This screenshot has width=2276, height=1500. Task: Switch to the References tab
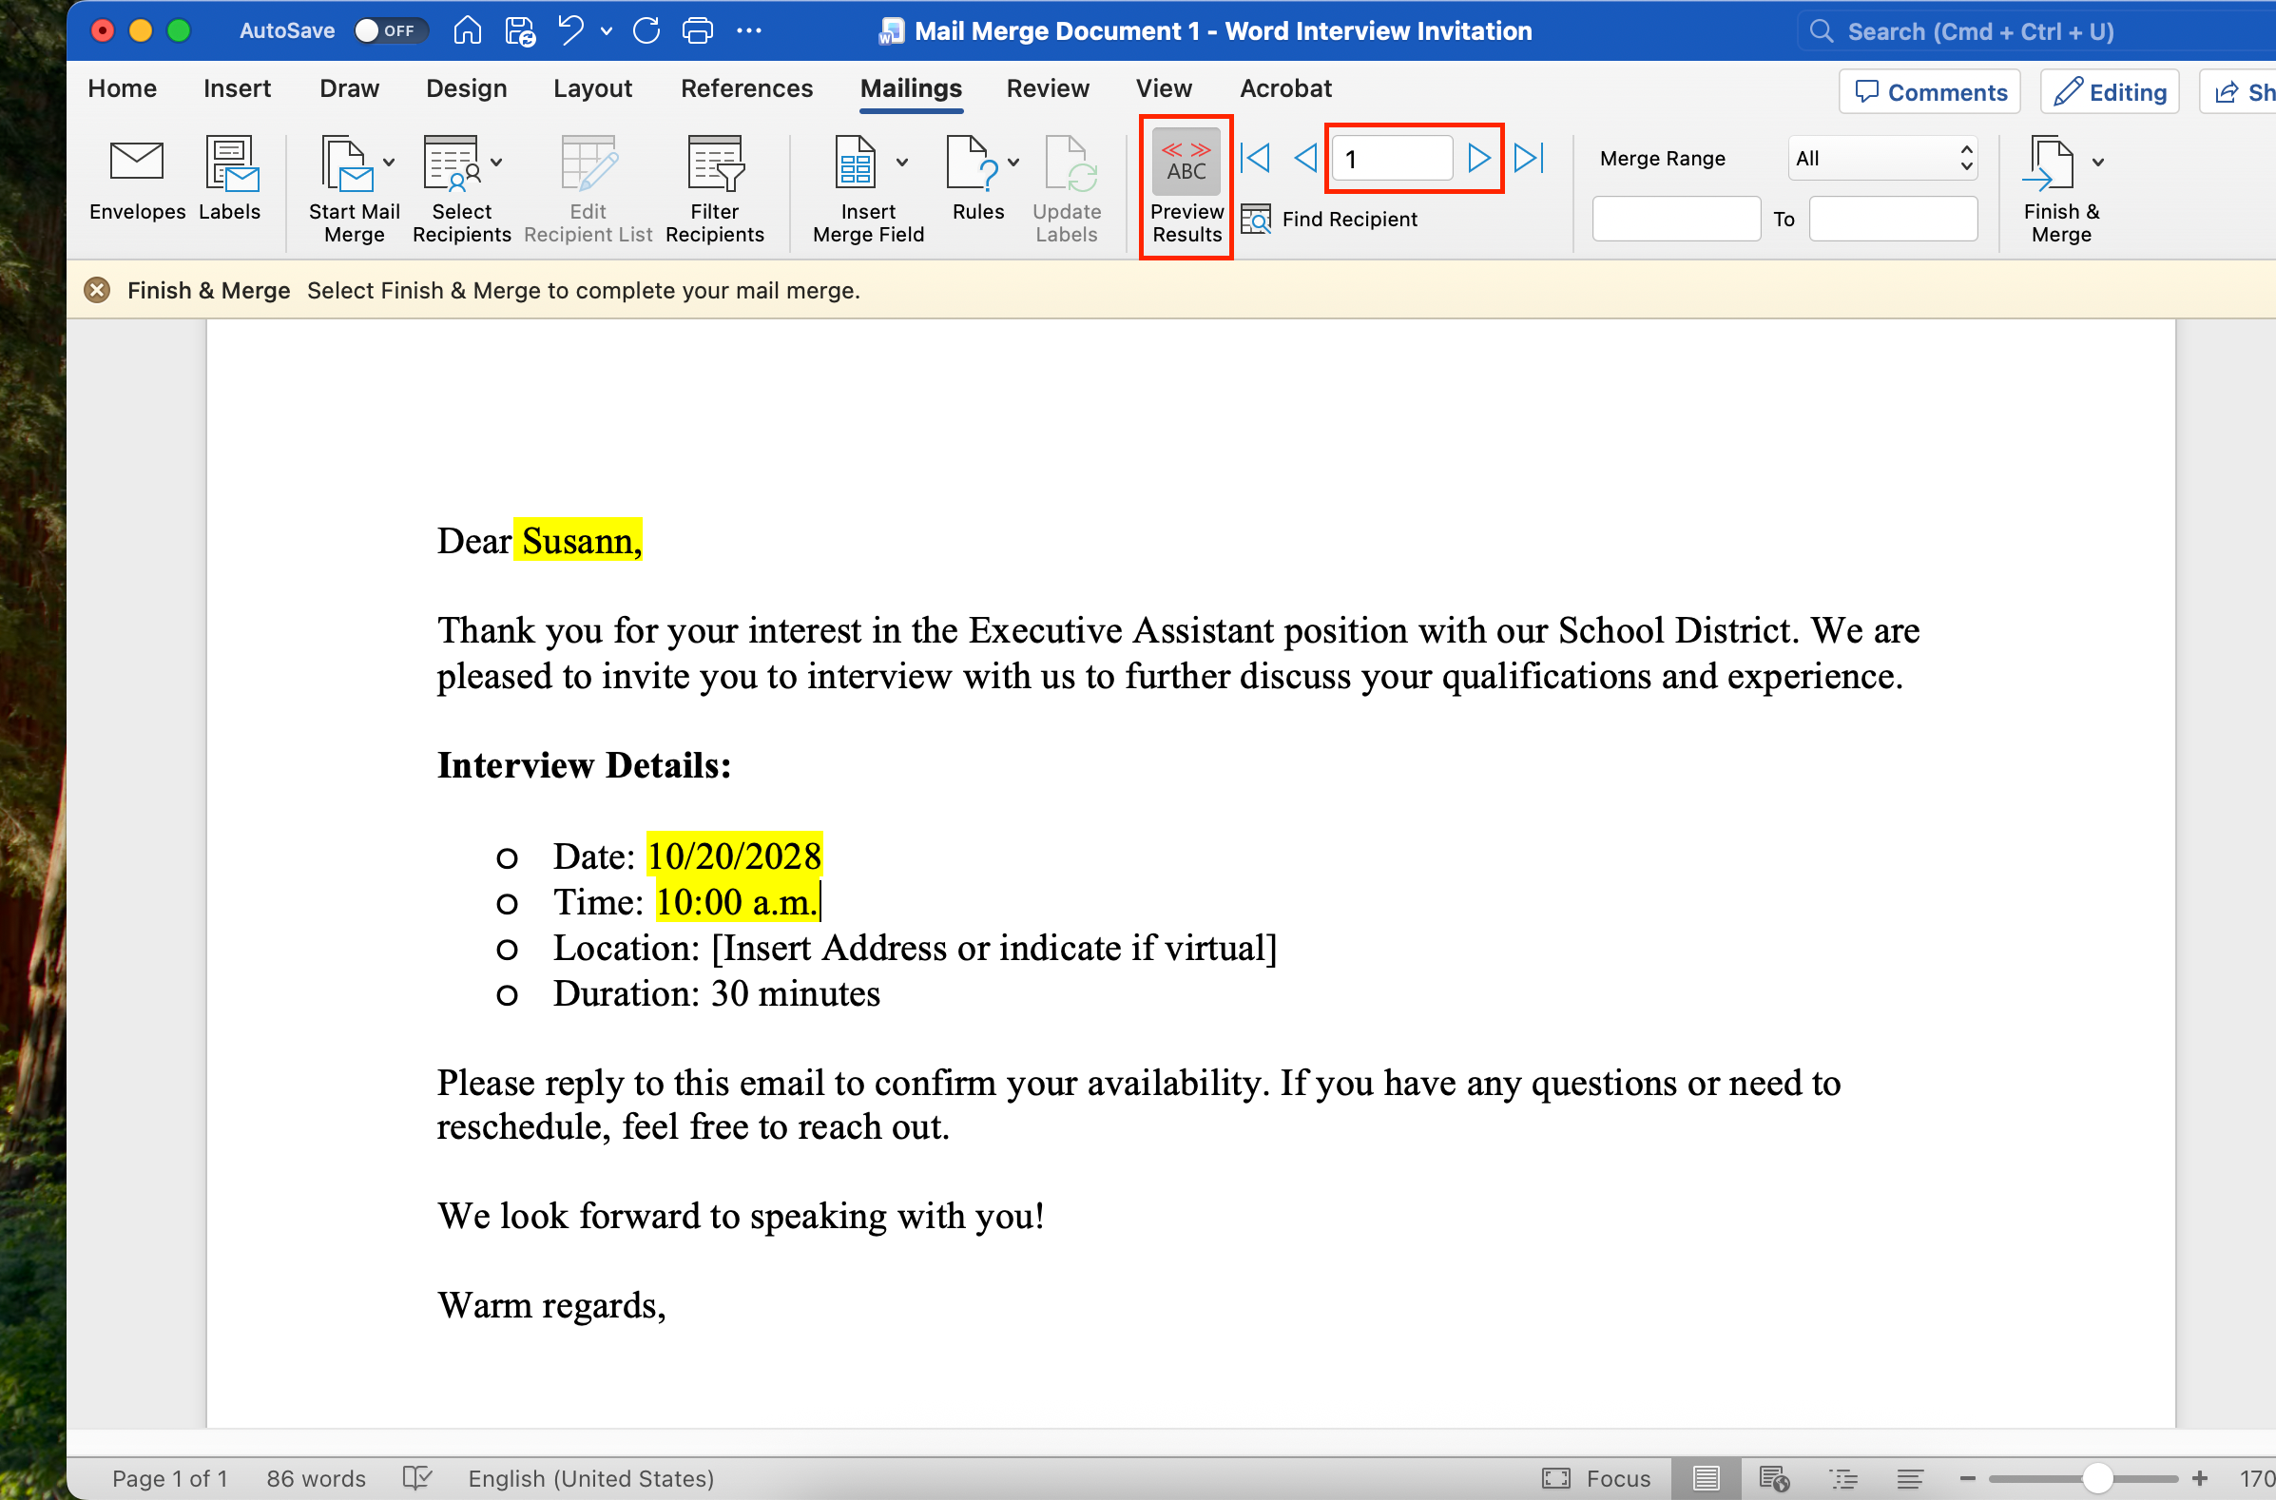point(746,88)
